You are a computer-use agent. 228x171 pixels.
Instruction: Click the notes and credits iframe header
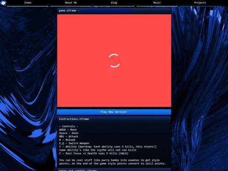[114, 170]
